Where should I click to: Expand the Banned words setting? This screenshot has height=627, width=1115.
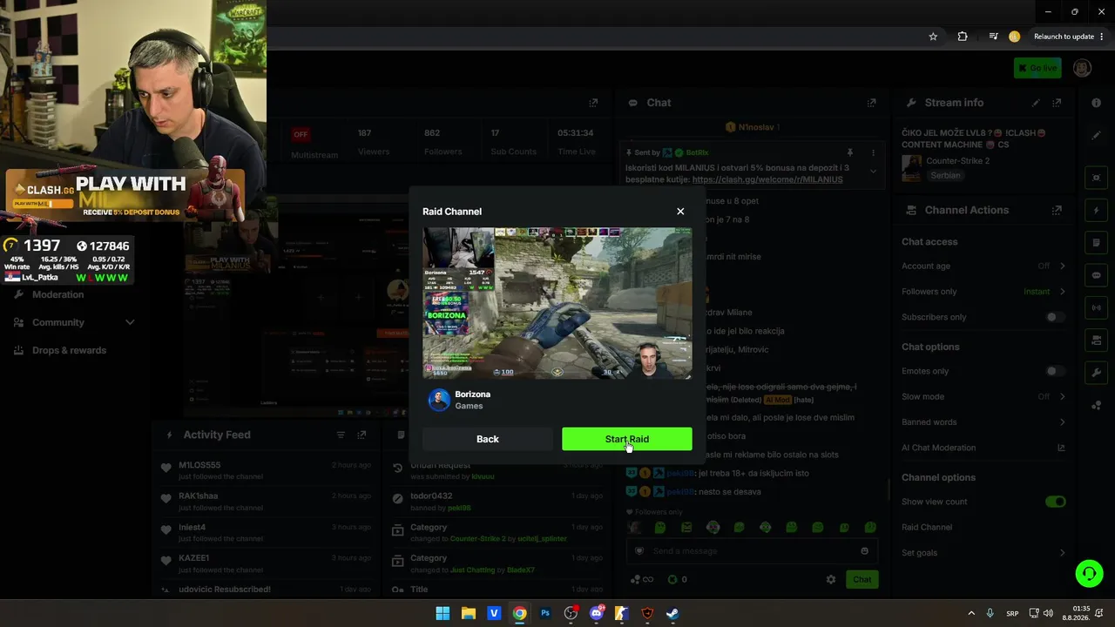pyautogui.click(x=983, y=422)
